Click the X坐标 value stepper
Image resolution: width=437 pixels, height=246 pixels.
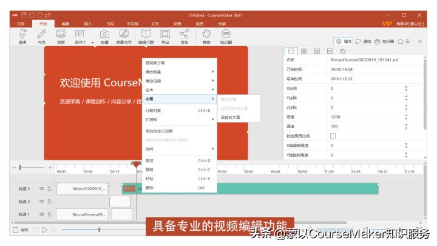pyautogui.click(x=406, y=89)
